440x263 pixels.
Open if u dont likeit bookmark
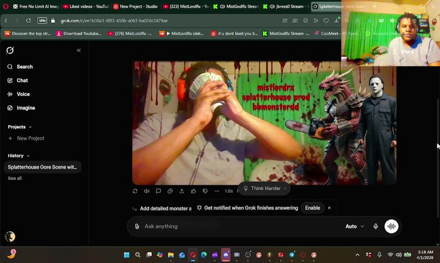point(234,34)
